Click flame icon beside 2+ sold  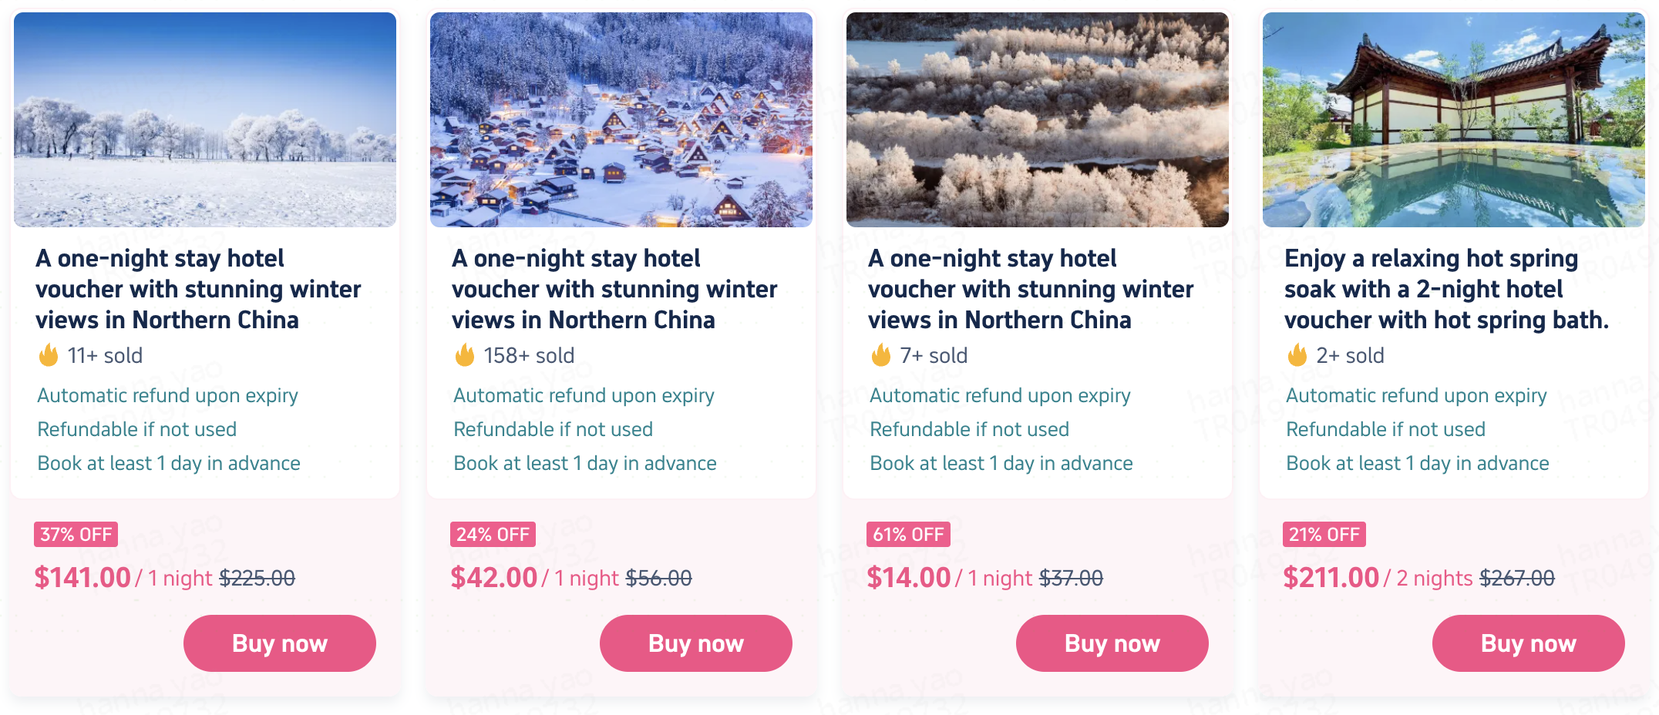click(x=1297, y=355)
